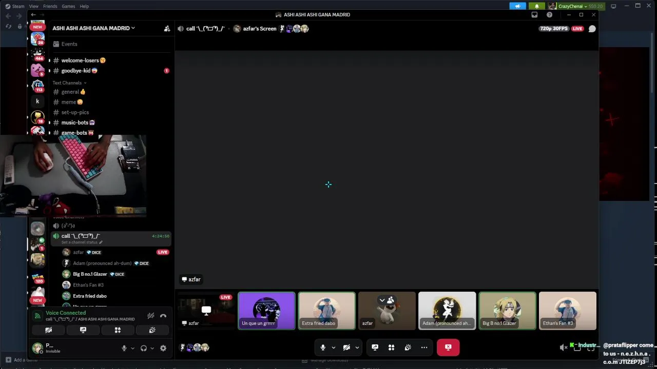Open the Help menu in Steam
This screenshot has width=657, height=369.
pos(84,6)
